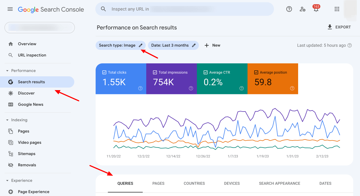The height and width of the screenshot is (196, 360).
Task: Open the notifications bell with 163 badge
Action: tap(316, 9)
